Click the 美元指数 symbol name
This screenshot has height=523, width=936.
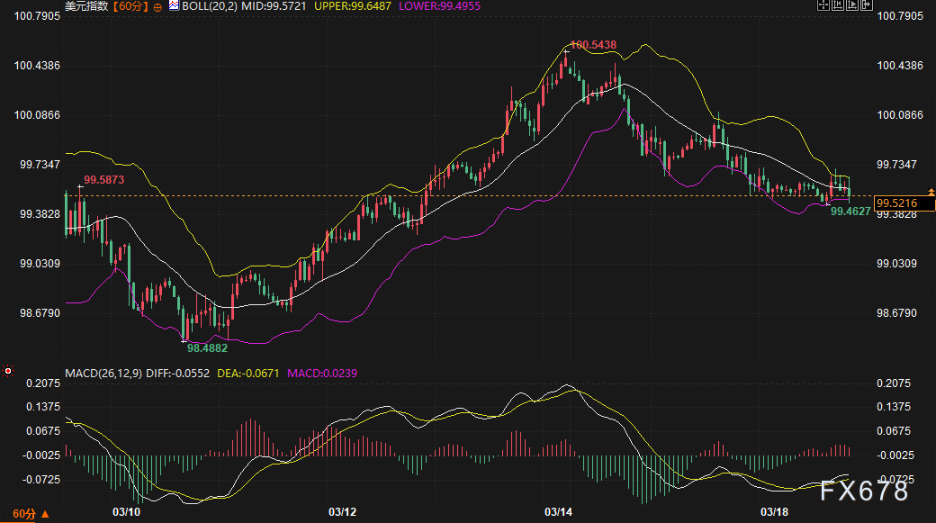87,6
